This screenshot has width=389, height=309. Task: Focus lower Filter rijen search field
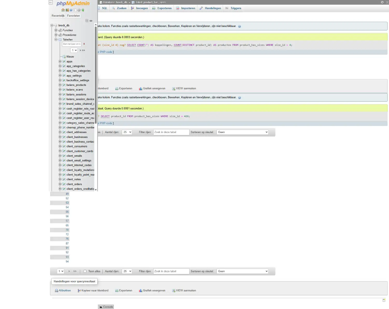[171, 271]
